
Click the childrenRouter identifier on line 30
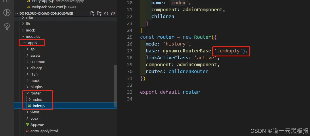click(x=188, y=71)
